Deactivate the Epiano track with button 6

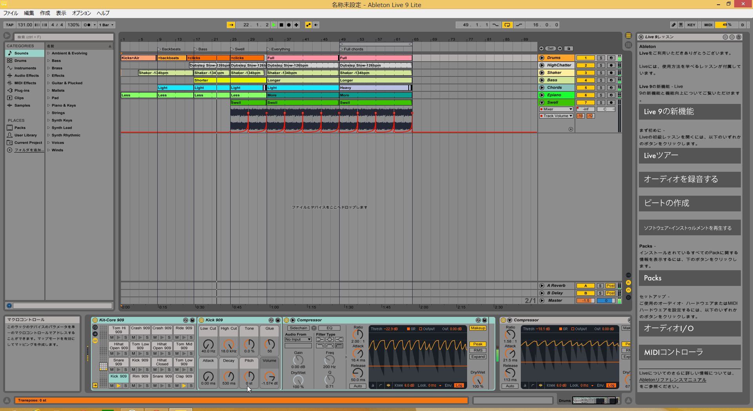586,95
